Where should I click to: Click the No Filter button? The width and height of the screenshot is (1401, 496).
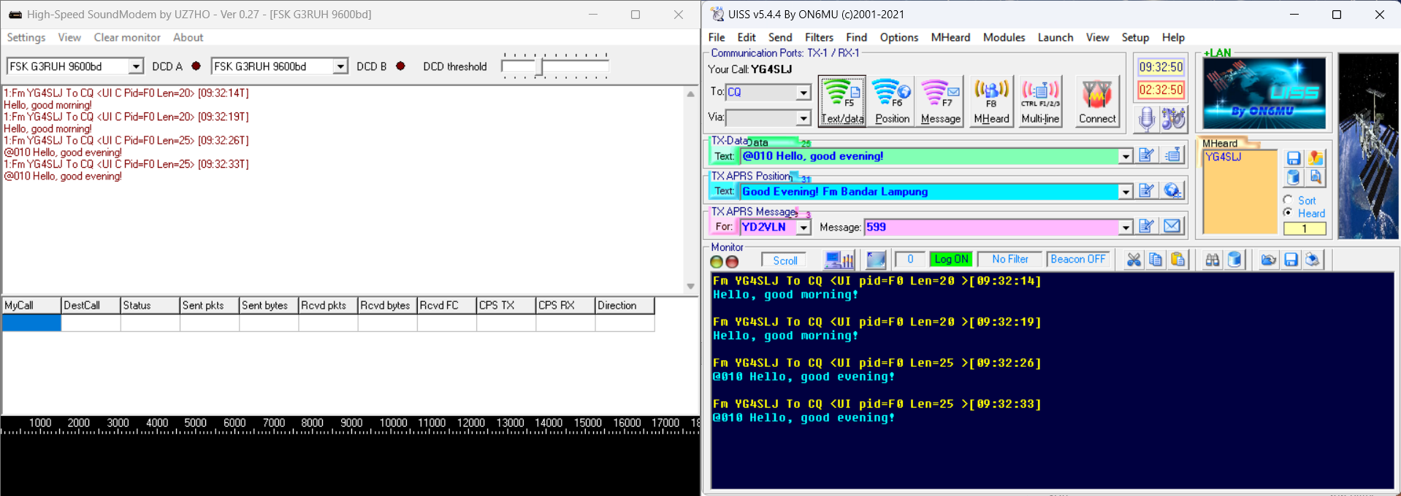coord(1009,260)
